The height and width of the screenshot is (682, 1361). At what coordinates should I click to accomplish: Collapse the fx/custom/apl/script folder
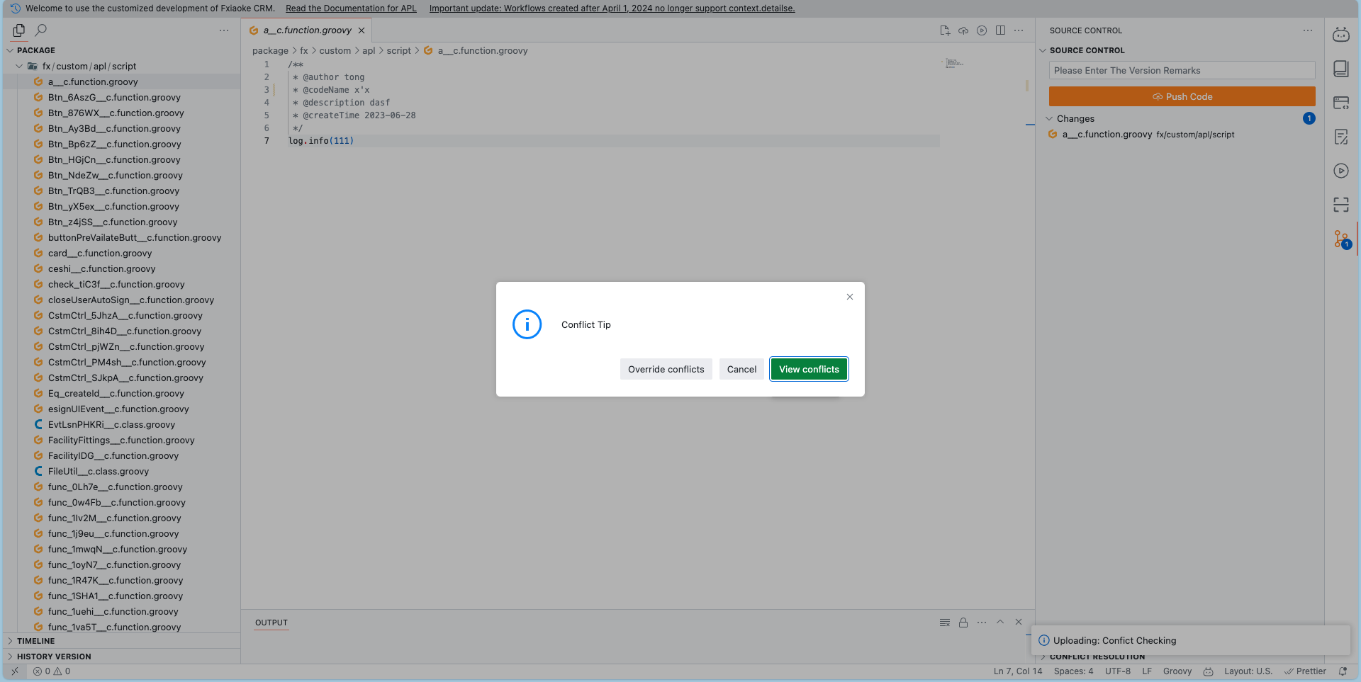click(19, 67)
